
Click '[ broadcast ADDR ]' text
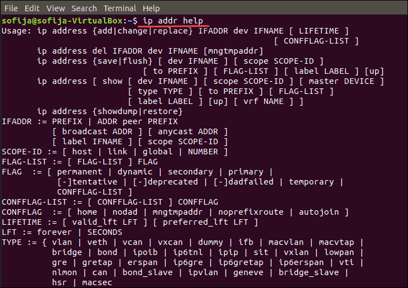click(97, 132)
